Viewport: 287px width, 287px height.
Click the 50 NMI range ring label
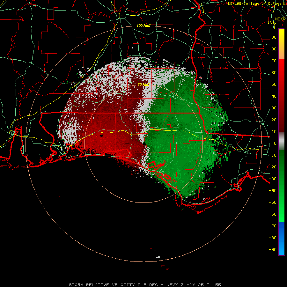[x=143, y=85]
